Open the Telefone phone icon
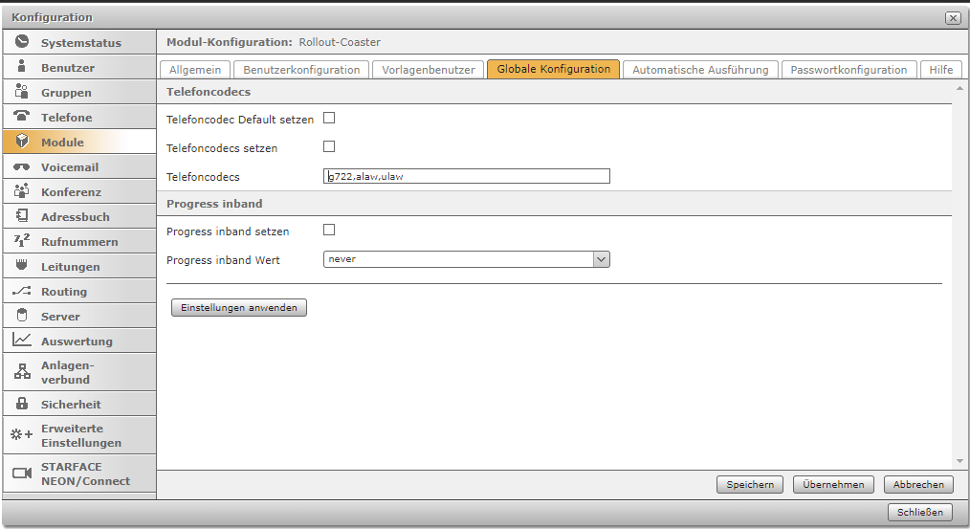Screen dimensions: 970x529 click(22, 117)
